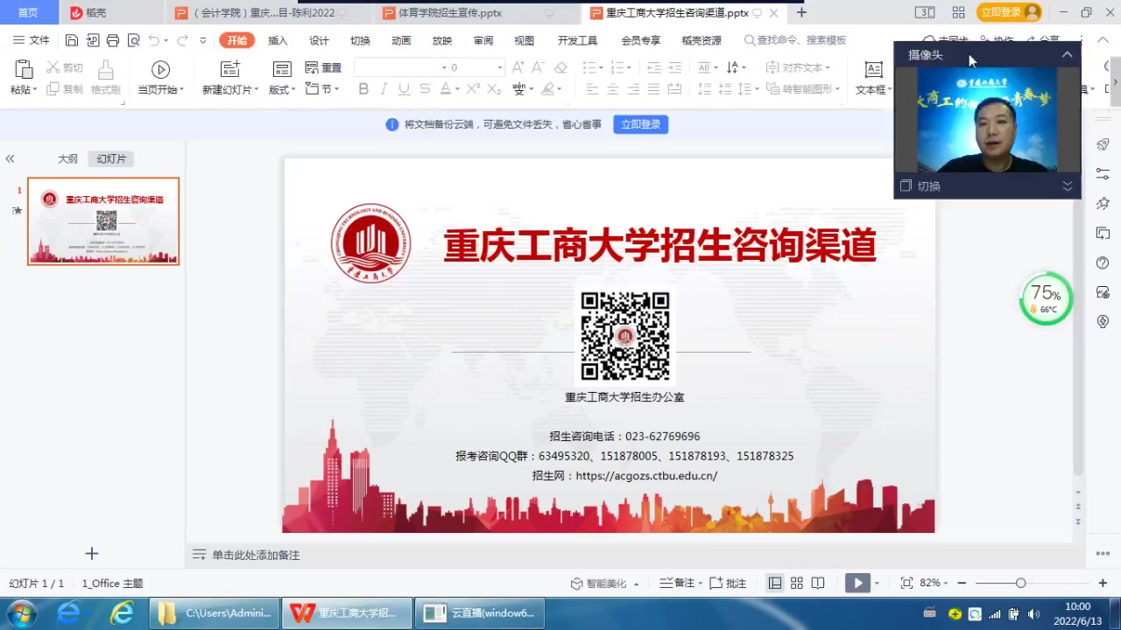Click 单击此处添加备注 notes area
The width and height of the screenshot is (1121, 630).
(256, 555)
